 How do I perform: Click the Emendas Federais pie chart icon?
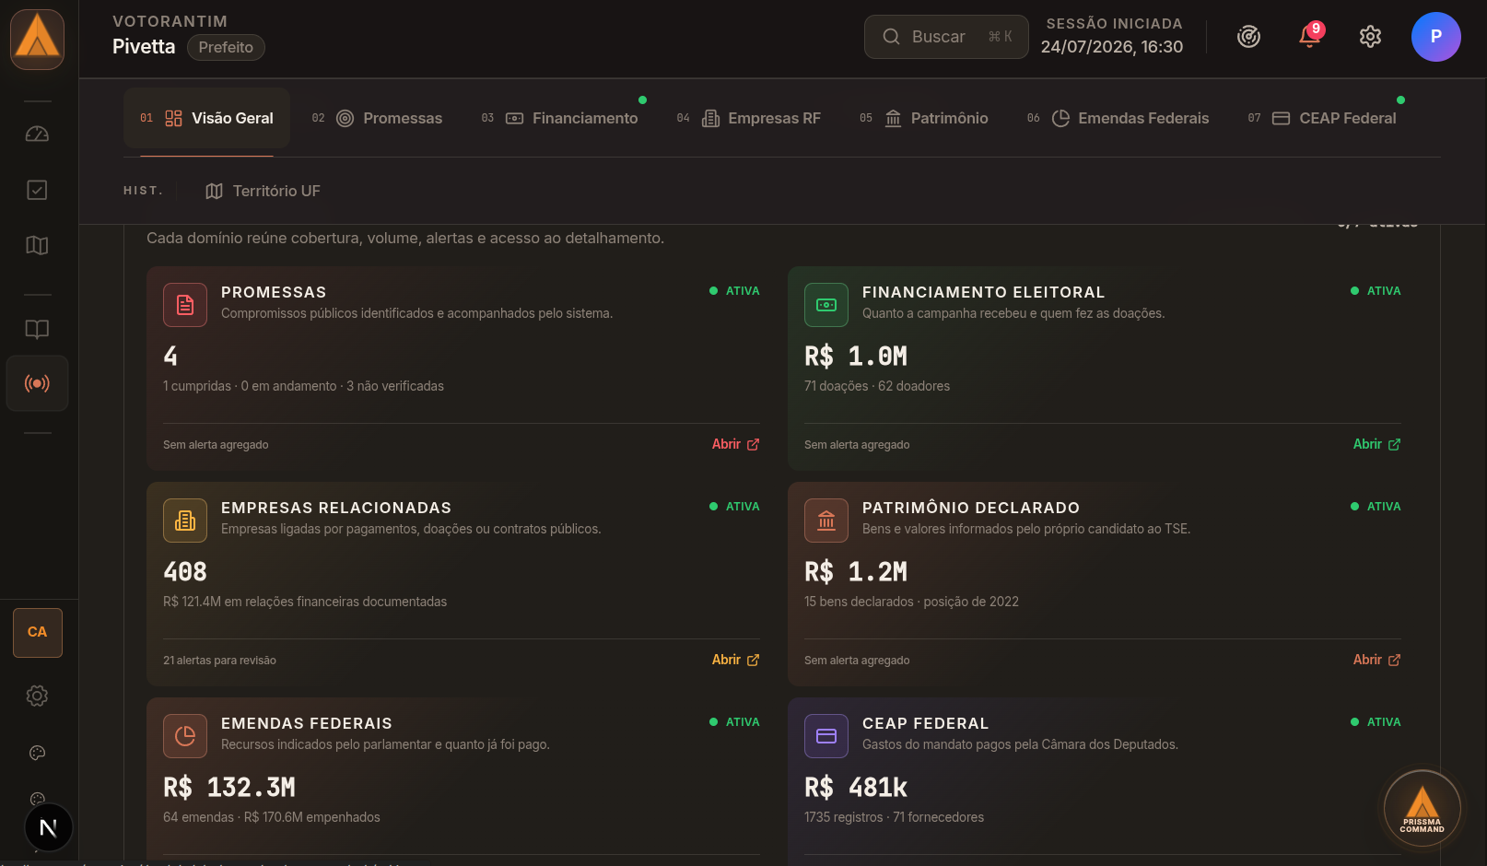point(185,736)
